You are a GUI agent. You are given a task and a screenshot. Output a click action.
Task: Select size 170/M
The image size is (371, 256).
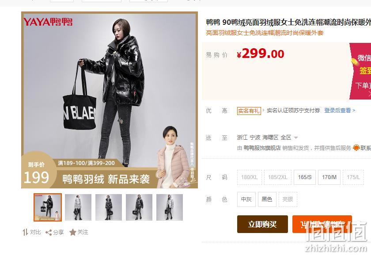click(x=329, y=177)
